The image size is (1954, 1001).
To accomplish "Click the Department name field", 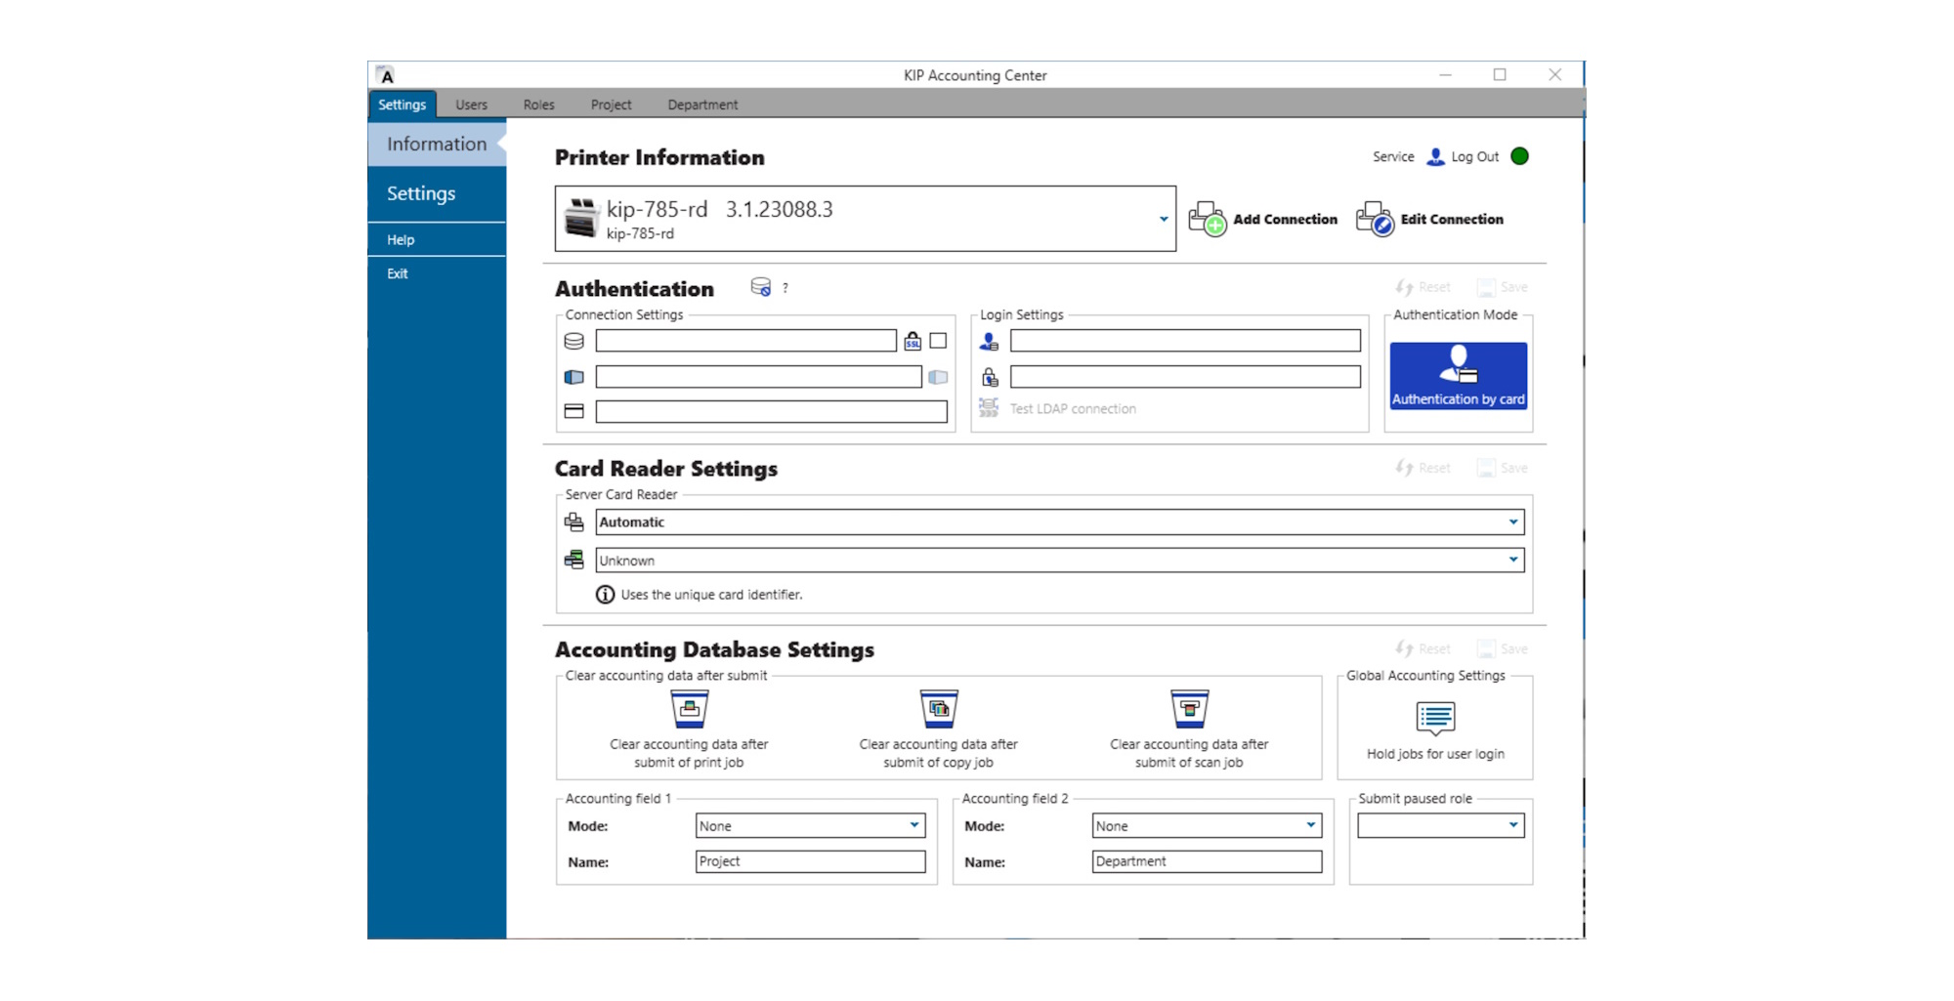I will click(x=1207, y=861).
